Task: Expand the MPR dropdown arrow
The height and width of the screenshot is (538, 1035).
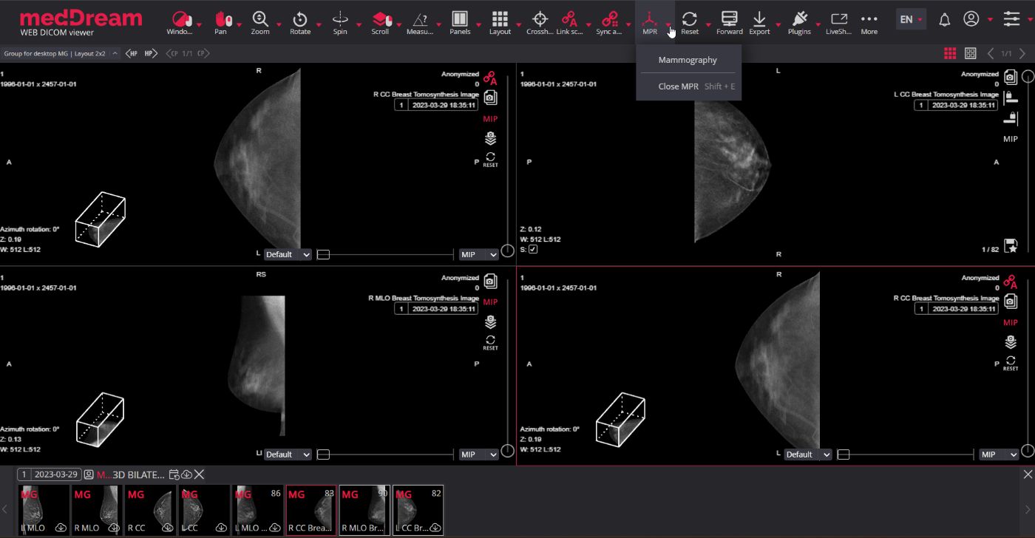Action: (668, 25)
